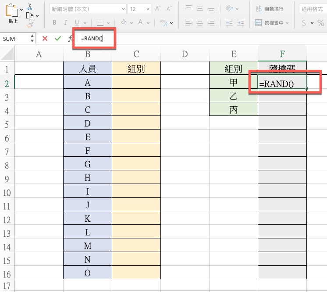Open 通用格式 number format box
The height and width of the screenshot is (292, 327).
[313, 9]
